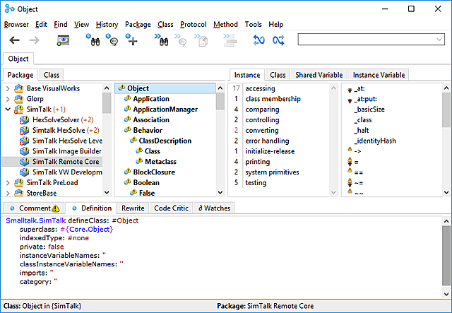Click the warning icon on the Comment tab
The width and height of the screenshot is (452, 313).
[x=56, y=208]
